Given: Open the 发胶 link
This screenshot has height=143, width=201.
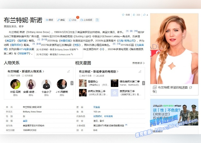Looking at the screenshot, I should point(77,45).
